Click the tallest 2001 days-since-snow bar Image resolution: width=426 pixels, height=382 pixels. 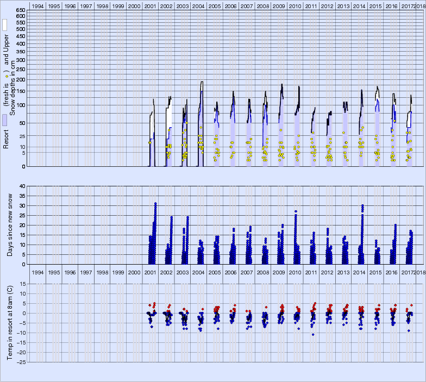155,203
